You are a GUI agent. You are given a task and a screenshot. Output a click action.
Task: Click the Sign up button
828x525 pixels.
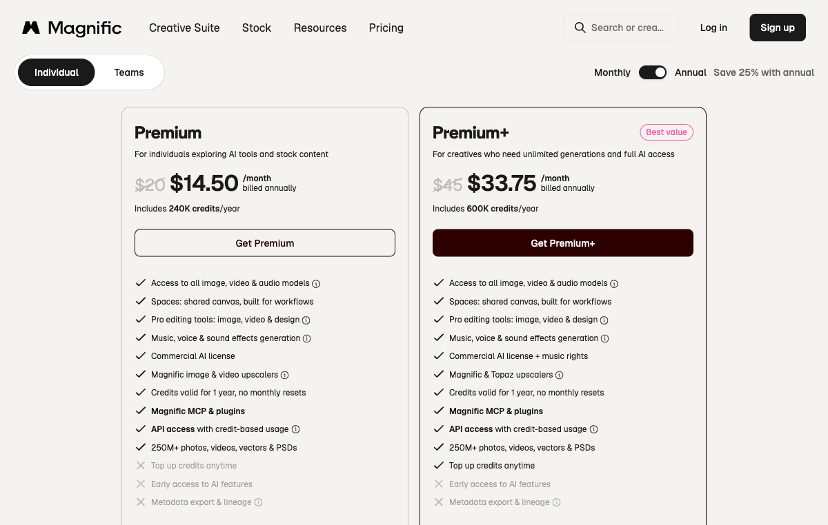point(778,28)
